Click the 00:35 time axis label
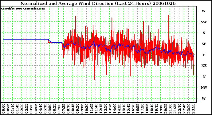This screenshot has height=115, width=212. click(x=8, y=109)
